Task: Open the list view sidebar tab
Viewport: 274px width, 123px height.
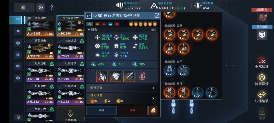Action: pyautogui.click(x=18, y=20)
